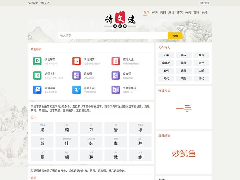This screenshot has height=180, width=240.
Task: Open the 榕树读书 link in top bar
Action: pos(204,3)
